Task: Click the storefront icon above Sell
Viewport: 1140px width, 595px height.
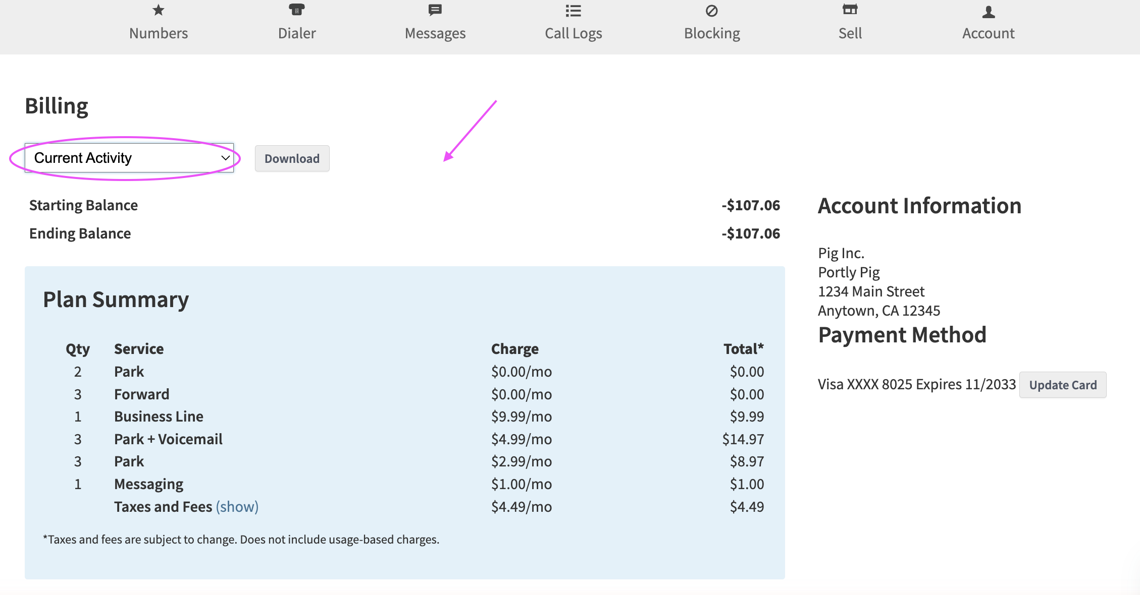Action: pos(850,9)
